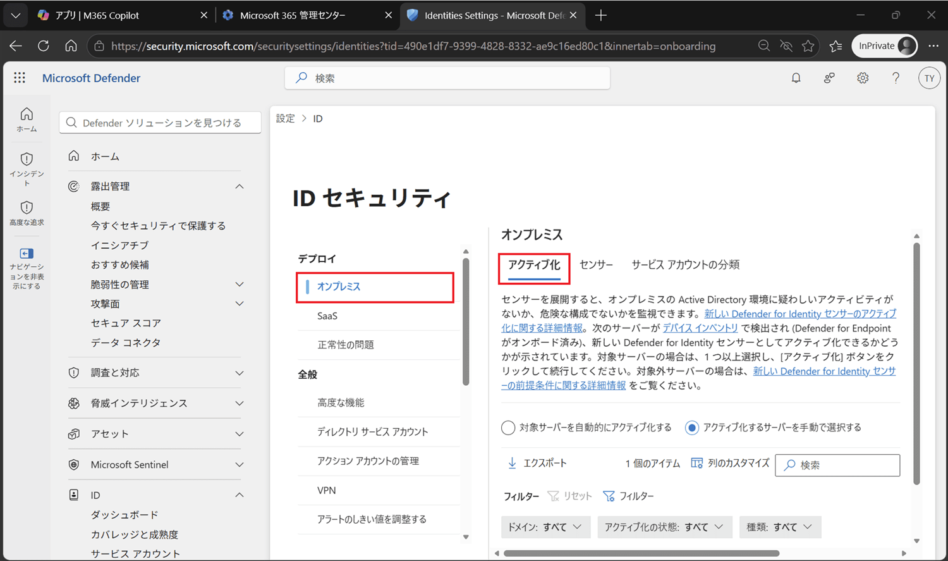This screenshot has height=561, width=948.
Task: Add page to favorites star icon
Action: pyautogui.click(x=808, y=46)
